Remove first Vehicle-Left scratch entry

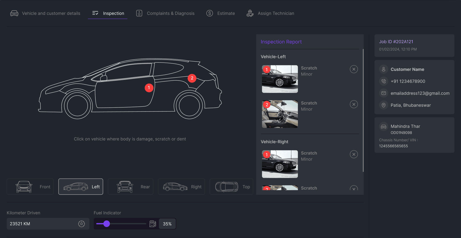click(354, 69)
